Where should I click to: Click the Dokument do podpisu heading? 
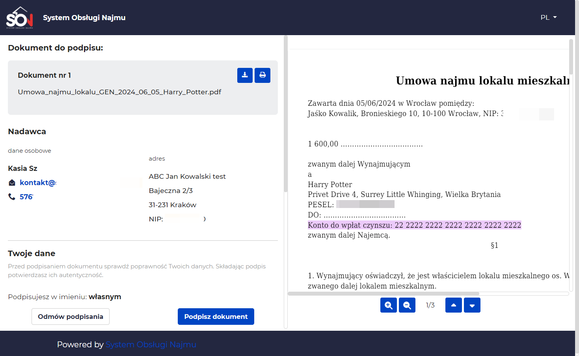pyautogui.click(x=56, y=48)
